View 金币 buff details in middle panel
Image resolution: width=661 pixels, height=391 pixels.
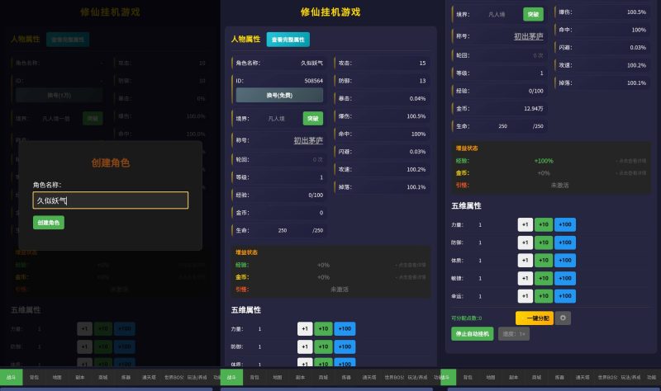tap(411, 277)
